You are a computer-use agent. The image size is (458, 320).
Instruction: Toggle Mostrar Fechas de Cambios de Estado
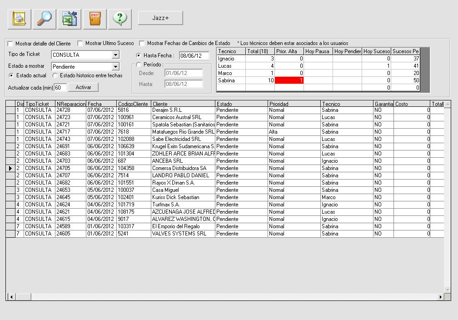pyautogui.click(x=142, y=44)
